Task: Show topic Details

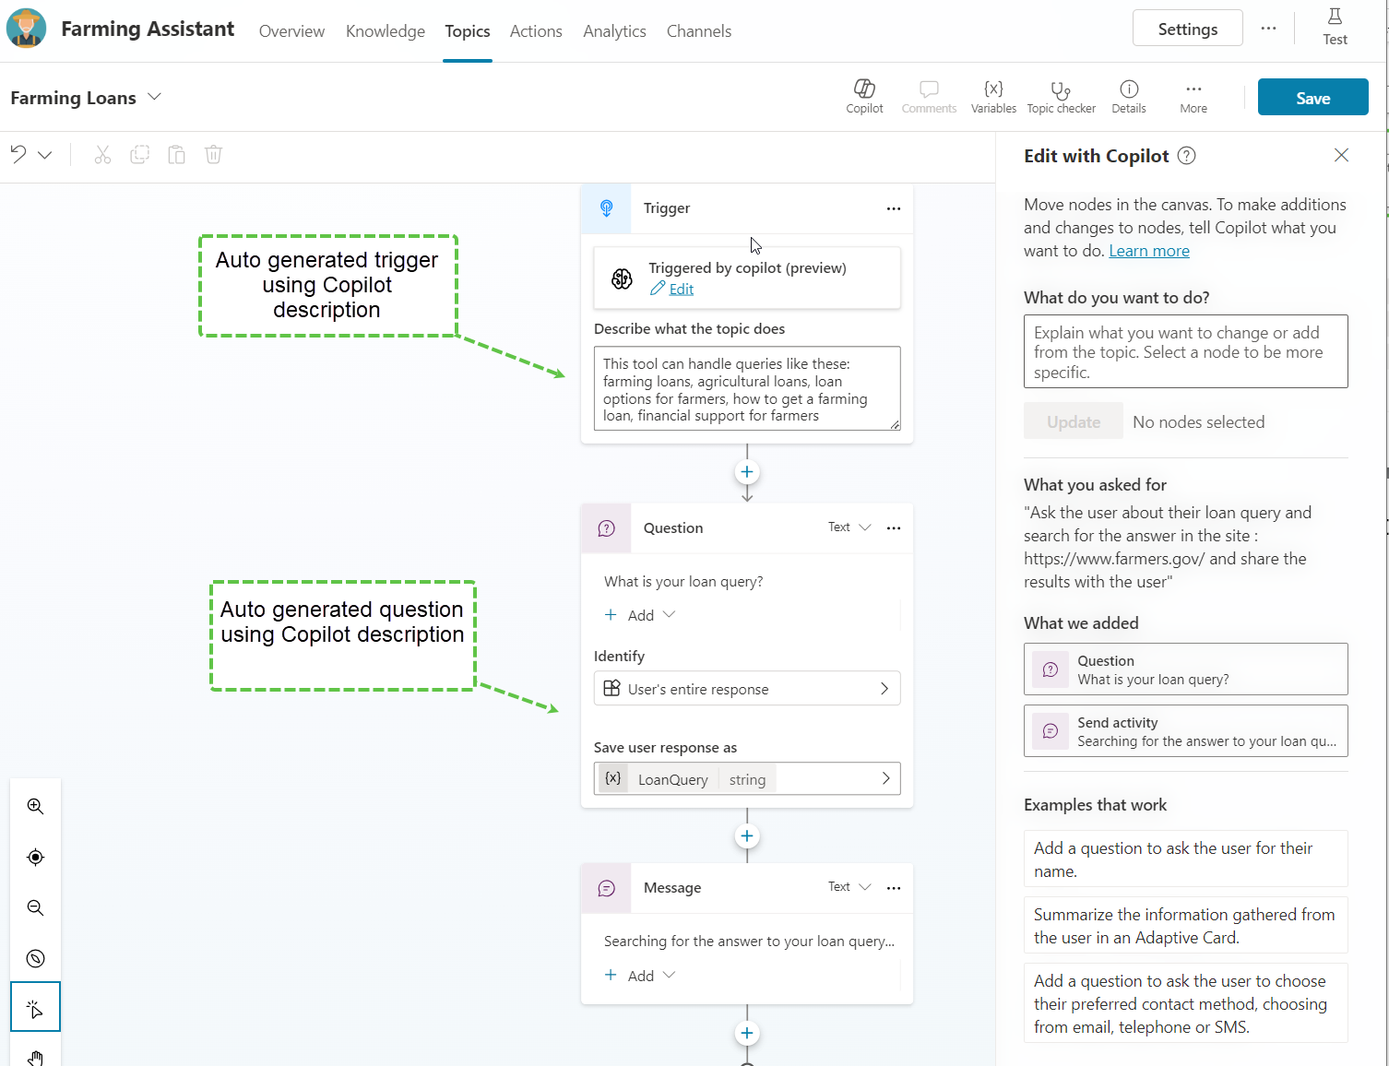Action: 1128,96
